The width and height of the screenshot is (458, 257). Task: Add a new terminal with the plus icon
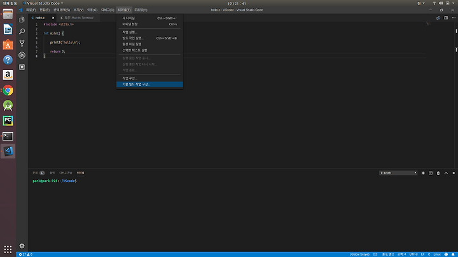coord(423,173)
